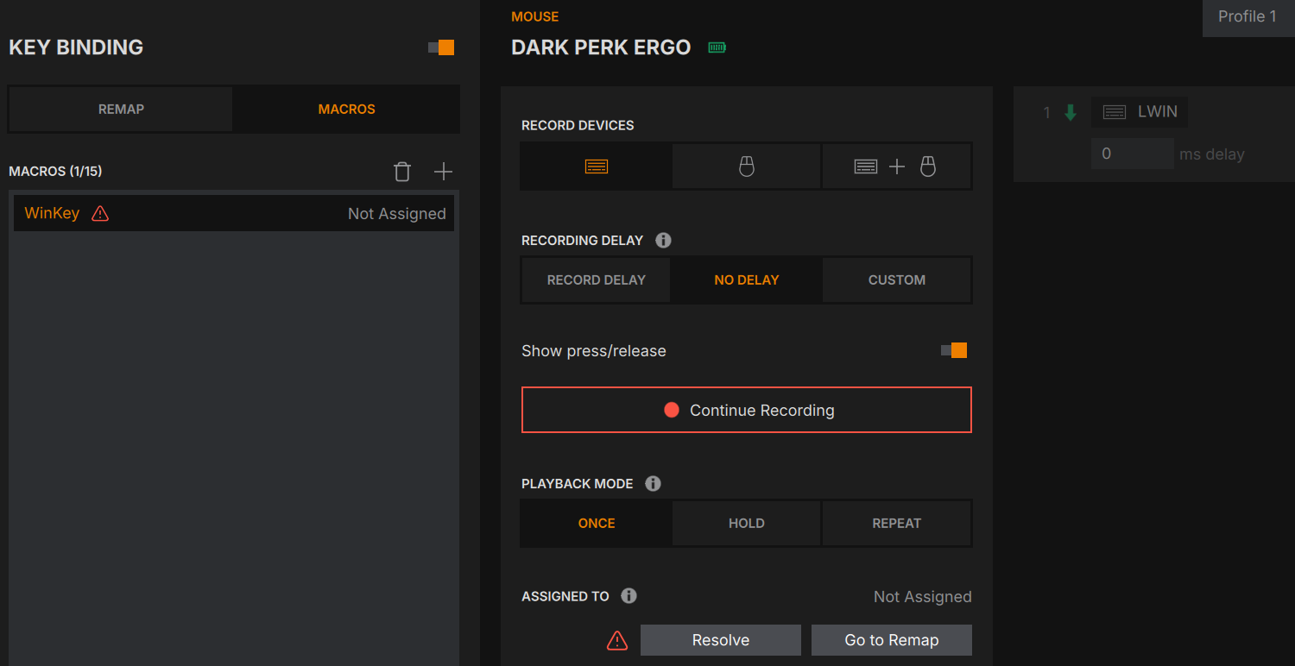Click the MOUSE device label
The height and width of the screenshot is (666, 1295).
(535, 16)
